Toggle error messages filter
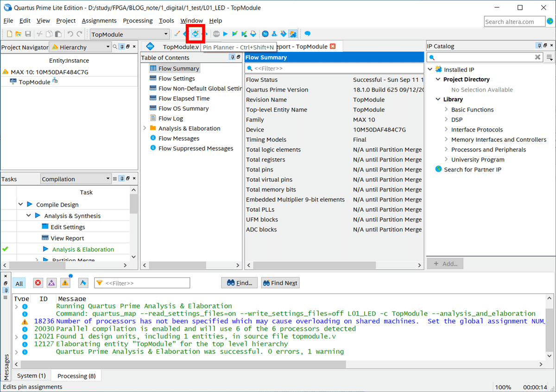Viewport: 556px width, 392px height. pyautogui.click(x=38, y=283)
